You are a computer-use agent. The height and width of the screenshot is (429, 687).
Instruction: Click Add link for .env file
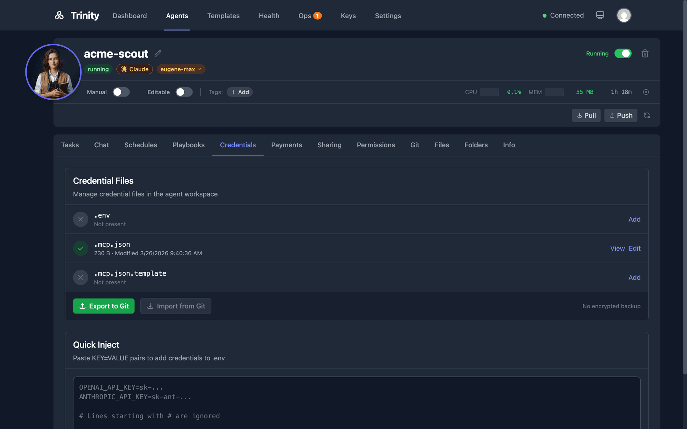[x=634, y=219]
